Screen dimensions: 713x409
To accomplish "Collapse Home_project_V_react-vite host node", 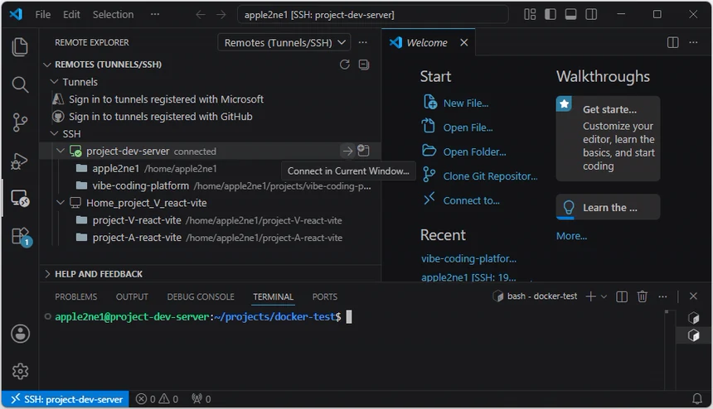I will click(x=61, y=203).
